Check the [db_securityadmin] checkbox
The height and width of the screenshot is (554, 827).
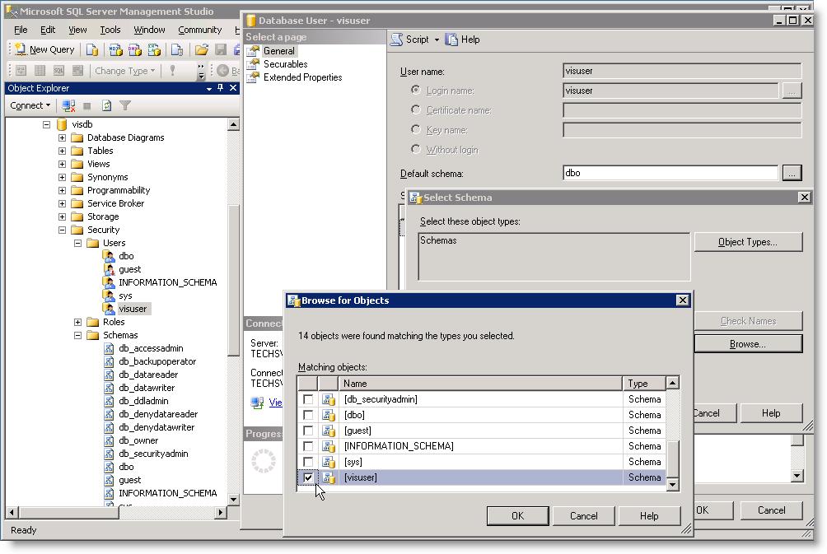point(308,399)
